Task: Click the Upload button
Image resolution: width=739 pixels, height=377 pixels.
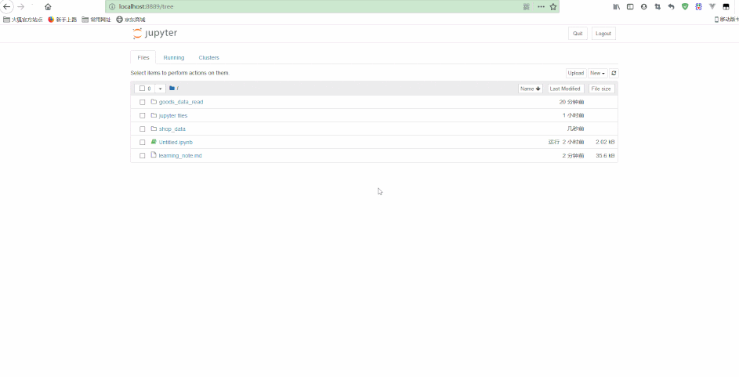Action: 575,73
